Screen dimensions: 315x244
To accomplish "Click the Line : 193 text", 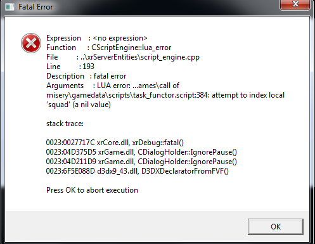I will point(70,67).
